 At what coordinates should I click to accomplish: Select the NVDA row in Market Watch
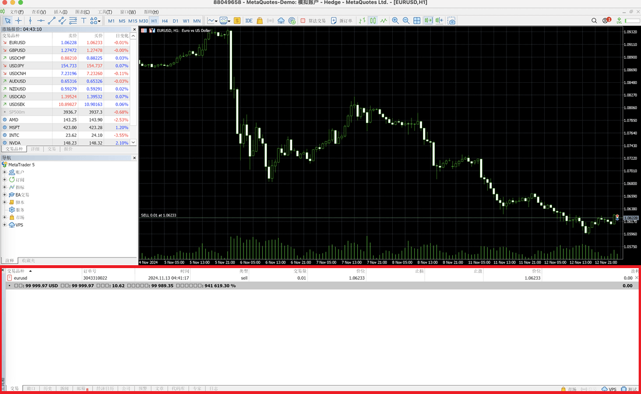65,143
